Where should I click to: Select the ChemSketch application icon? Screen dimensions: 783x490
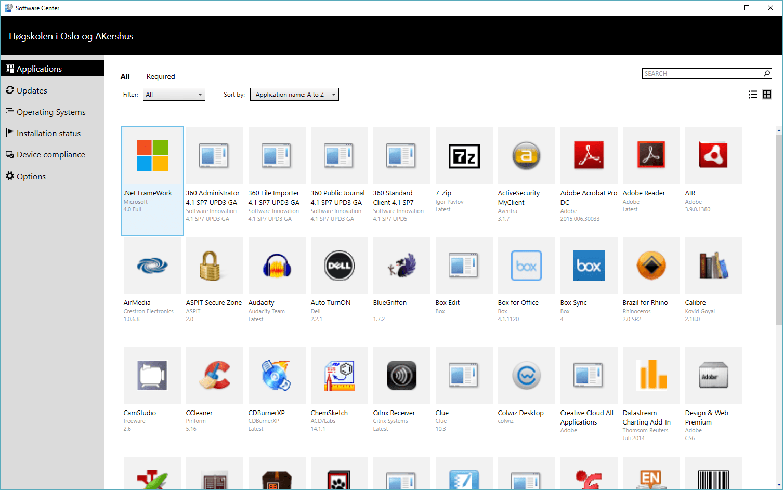[338, 375]
